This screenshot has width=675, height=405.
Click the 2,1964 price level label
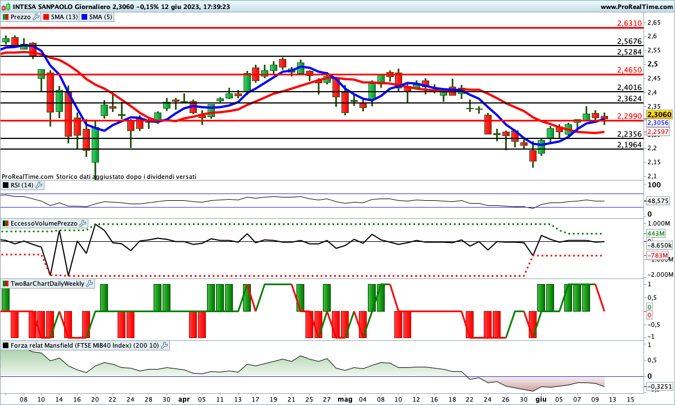click(629, 145)
